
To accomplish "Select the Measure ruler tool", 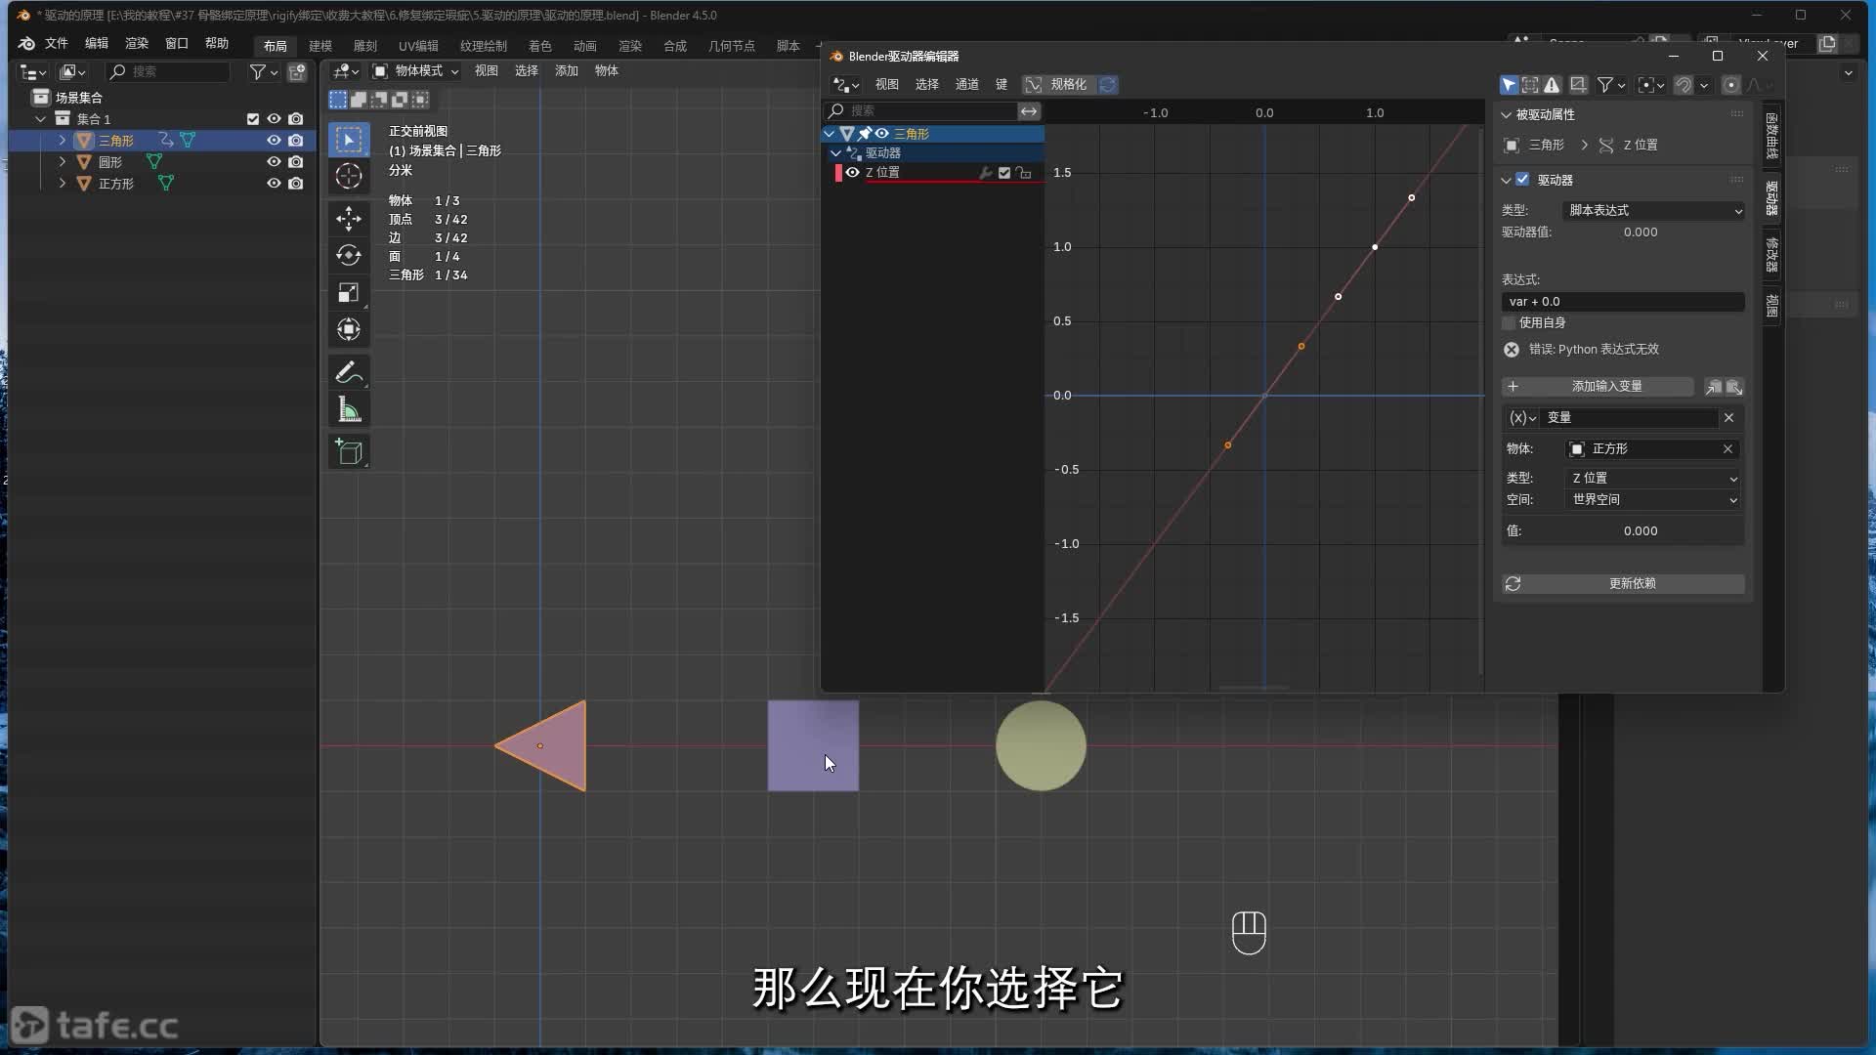I will pos(349,410).
